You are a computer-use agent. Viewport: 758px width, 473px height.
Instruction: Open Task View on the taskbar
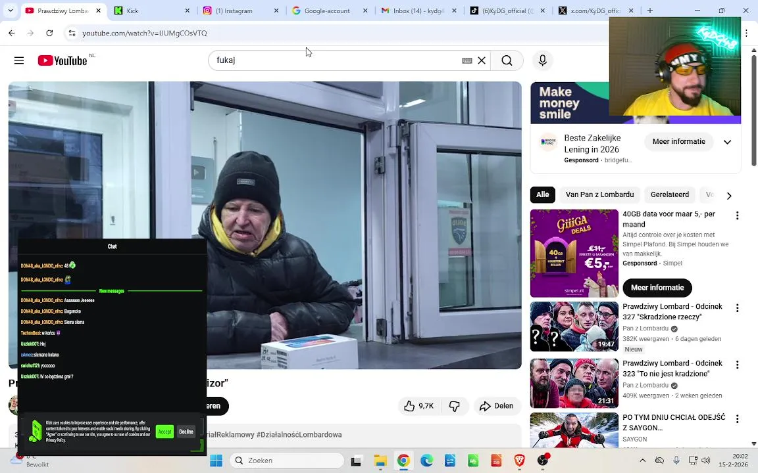(356, 461)
